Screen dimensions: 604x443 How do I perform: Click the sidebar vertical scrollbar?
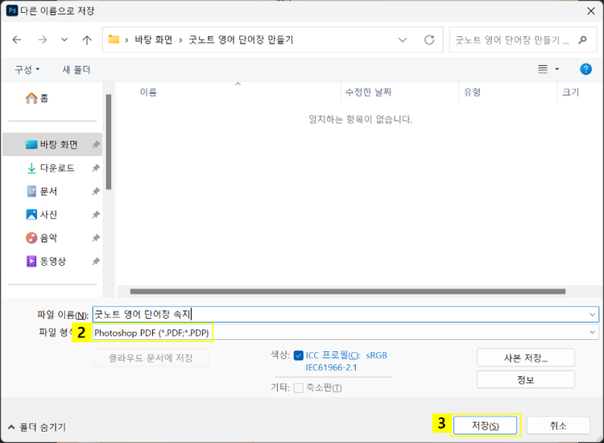(x=109, y=142)
